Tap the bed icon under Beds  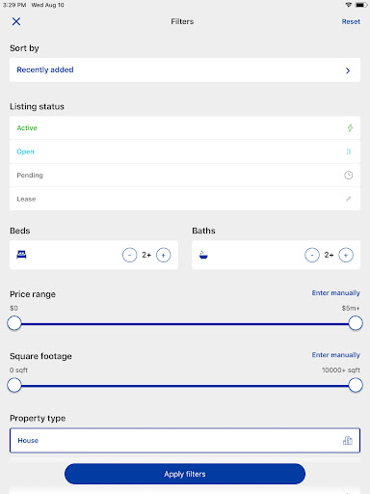21,255
